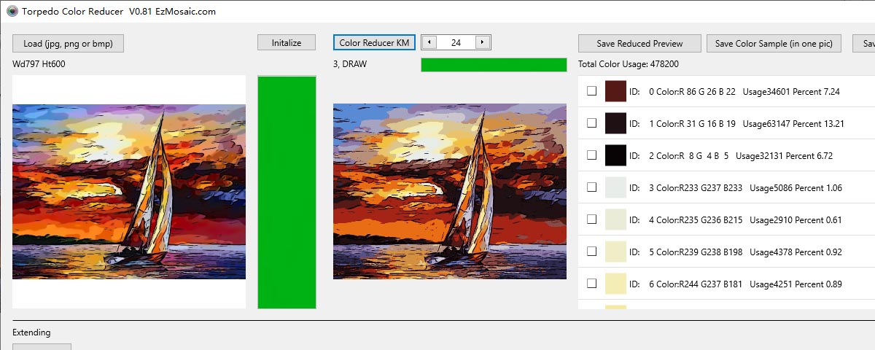Click the reduced sailboat preview image
This screenshot has height=350, width=875.
pos(450,191)
